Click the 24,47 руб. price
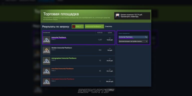Viewport: 192px width, 96px height. point(110,71)
